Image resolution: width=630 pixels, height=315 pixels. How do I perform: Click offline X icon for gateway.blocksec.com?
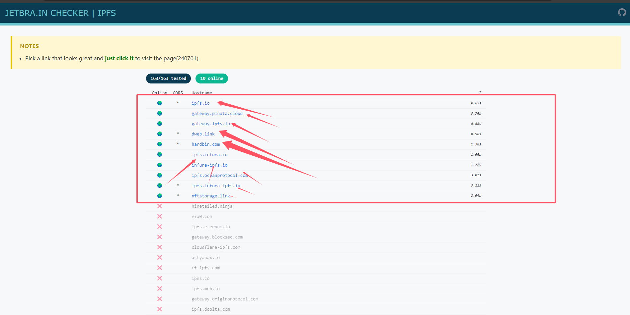click(160, 237)
